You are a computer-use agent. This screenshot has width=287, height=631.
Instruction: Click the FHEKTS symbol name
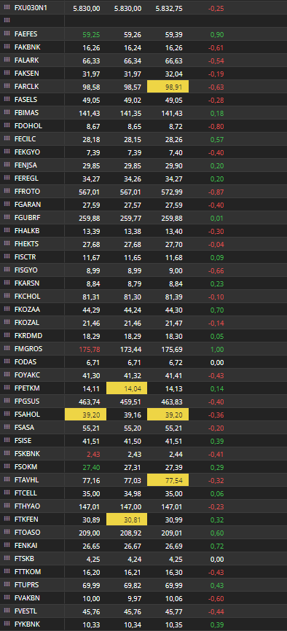[x=26, y=244]
